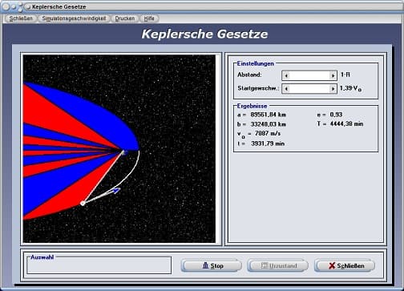Image resolution: width=404 pixels, height=291 pixels.
Task: Click the Ergebnisse group label
Action: pyautogui.click(x=252, y=106)
